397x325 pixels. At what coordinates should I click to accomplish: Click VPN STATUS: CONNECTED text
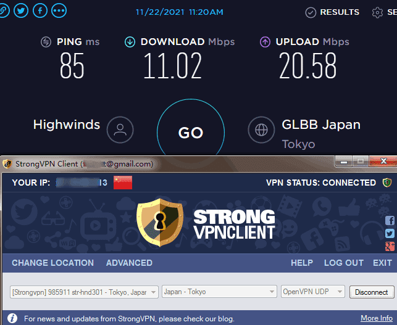321,183
